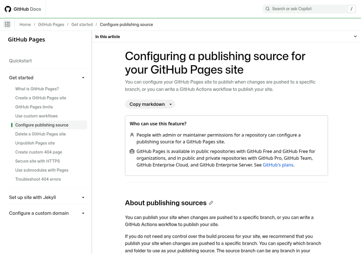Open the Copy markdown dropdown arrow
361x254 pixels.
(x=171, y=104)
